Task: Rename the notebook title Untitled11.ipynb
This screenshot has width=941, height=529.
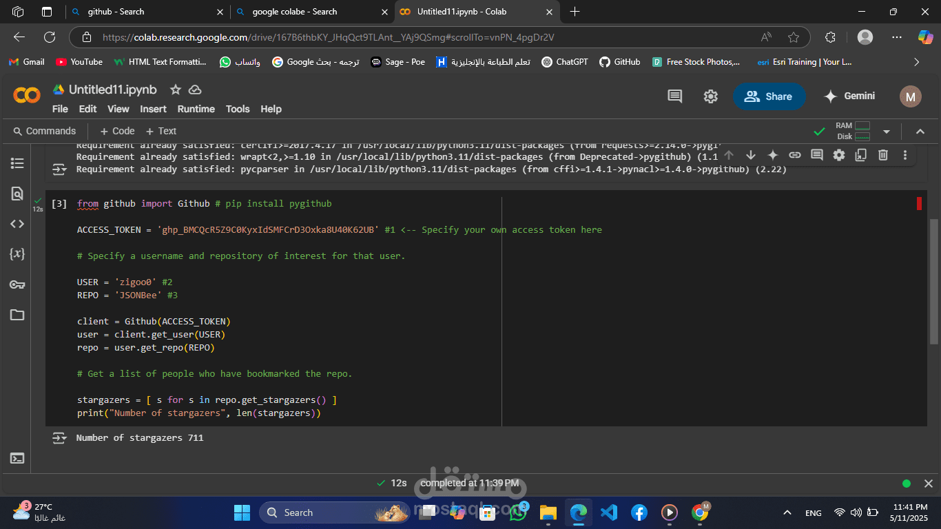Action: (113, 90)
